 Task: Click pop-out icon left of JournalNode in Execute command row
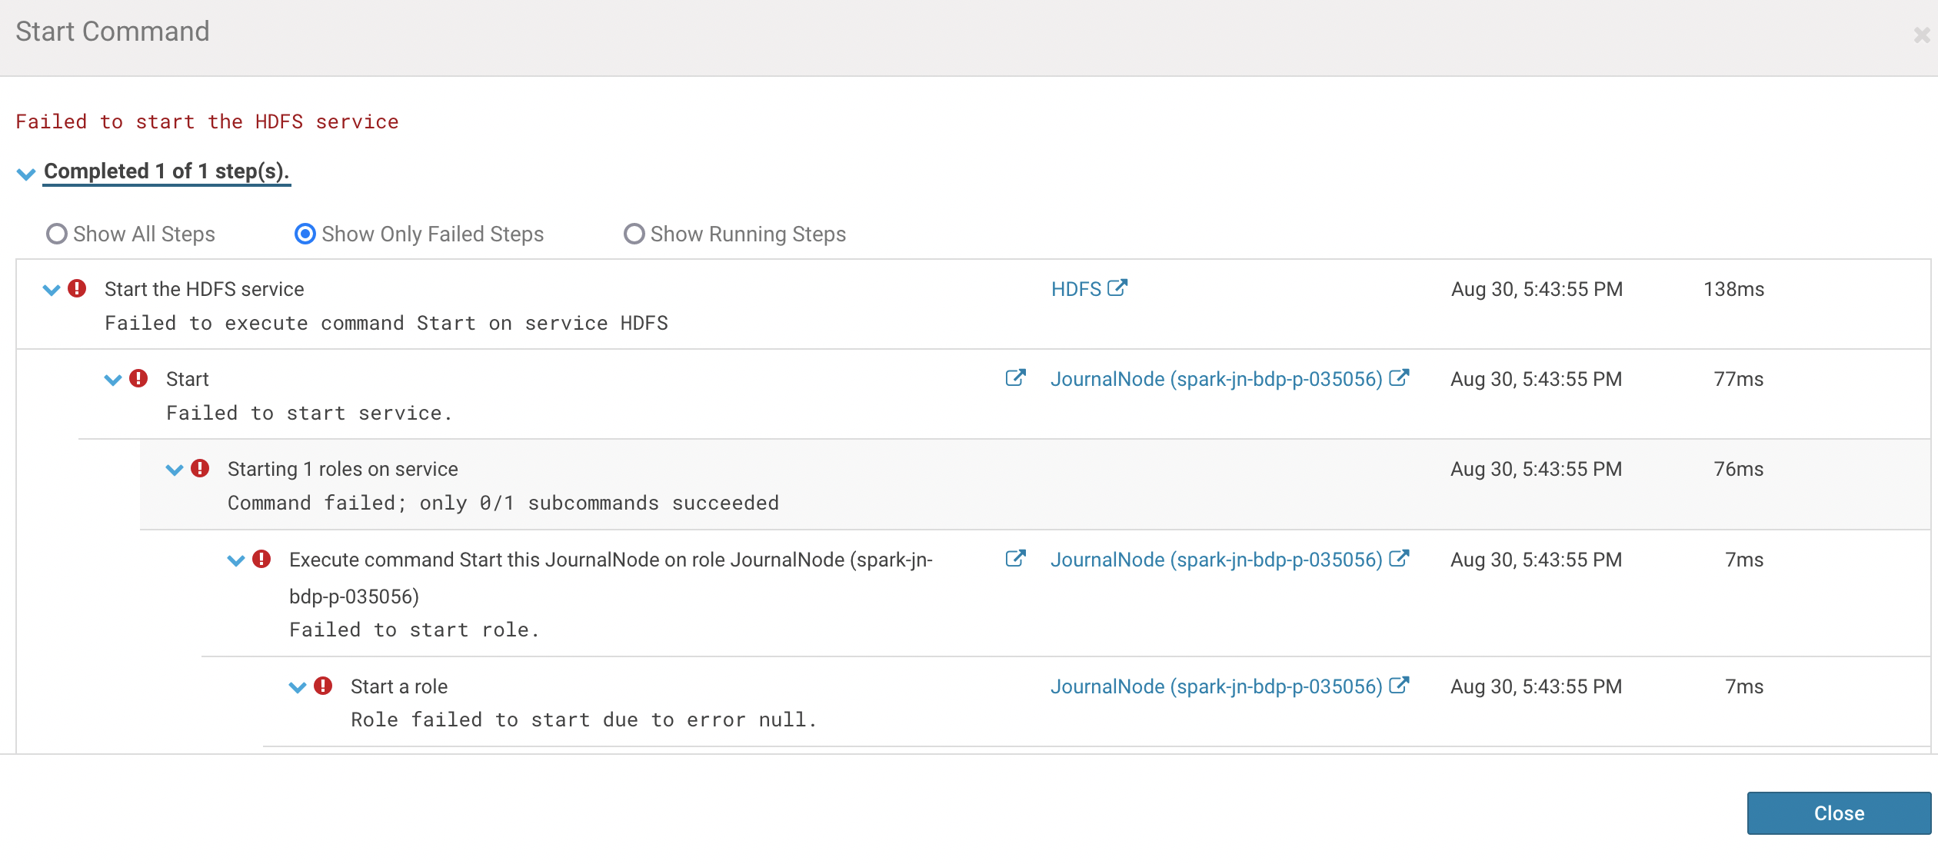tap(1015, 559)
